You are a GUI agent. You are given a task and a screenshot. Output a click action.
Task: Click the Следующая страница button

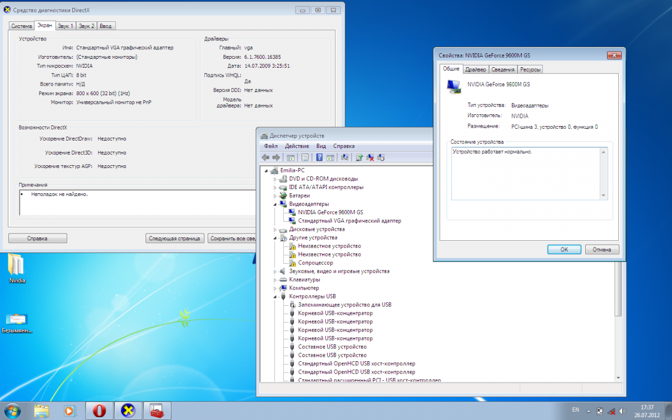pos(174,239)
